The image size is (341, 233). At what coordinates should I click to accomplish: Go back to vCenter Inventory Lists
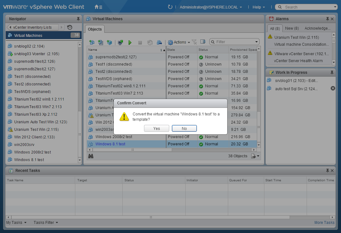tap(33, 27)
